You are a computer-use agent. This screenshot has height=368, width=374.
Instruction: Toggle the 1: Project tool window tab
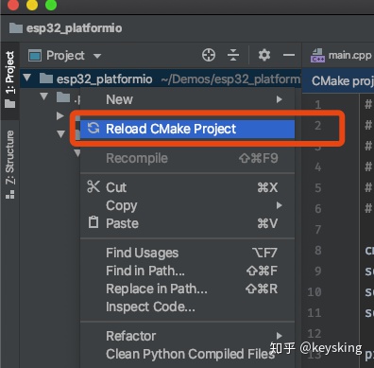click(9, 79)
